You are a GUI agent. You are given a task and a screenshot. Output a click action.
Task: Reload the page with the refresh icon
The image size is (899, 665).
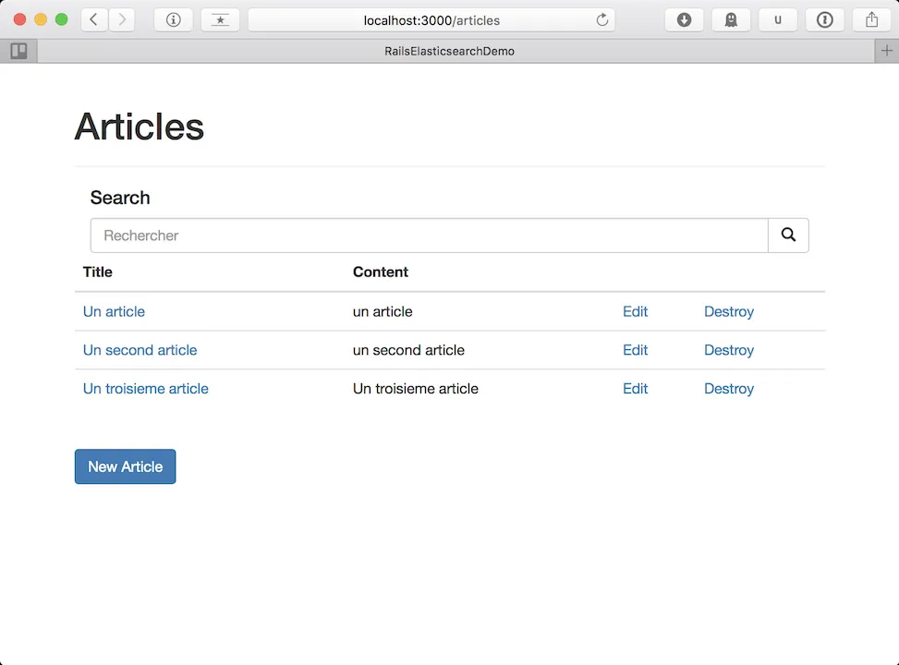coord(602,20)
